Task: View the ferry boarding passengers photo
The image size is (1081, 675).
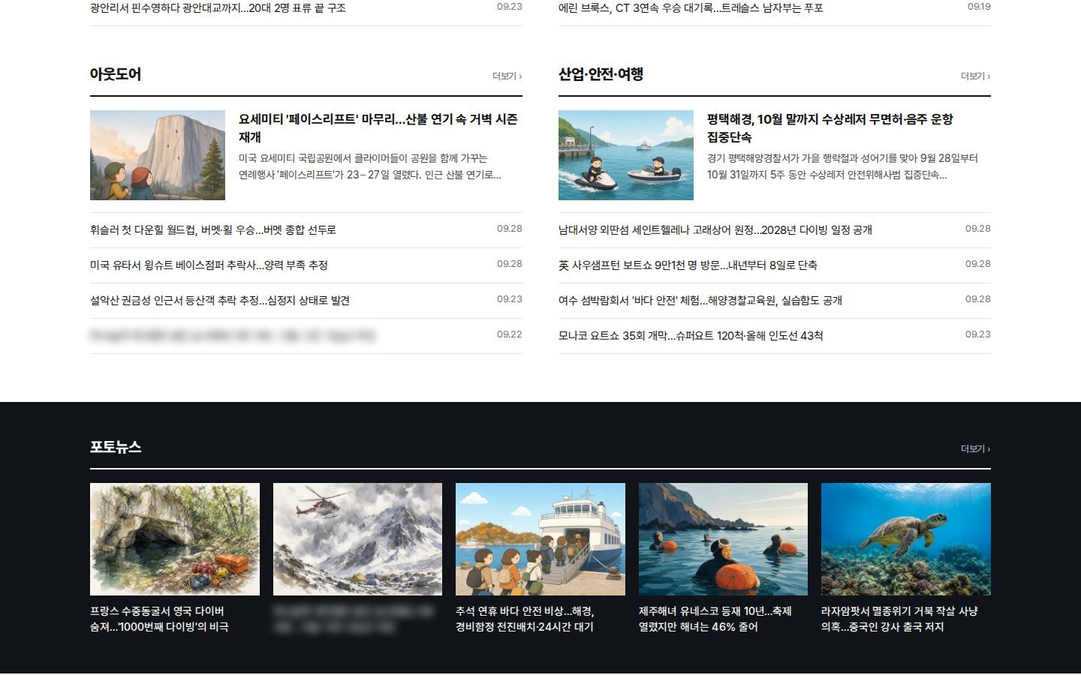Action: point(540,539)
